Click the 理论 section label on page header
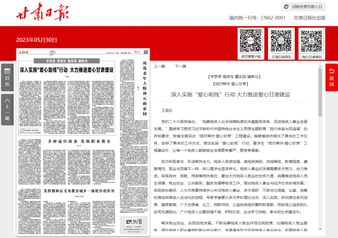 click(x=137, y=52)
